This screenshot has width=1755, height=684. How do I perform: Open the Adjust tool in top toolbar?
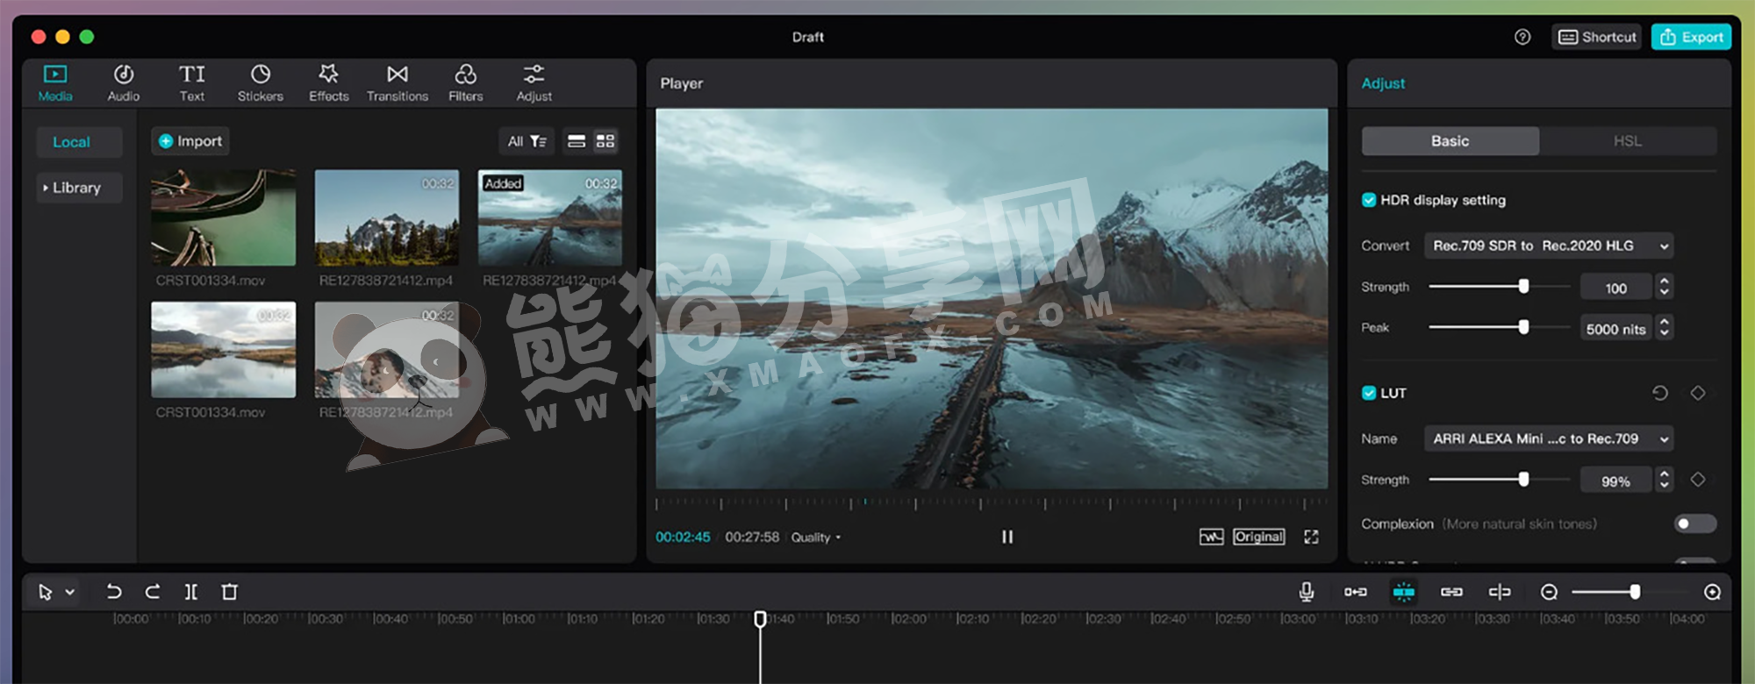click(x=534, y=82)
